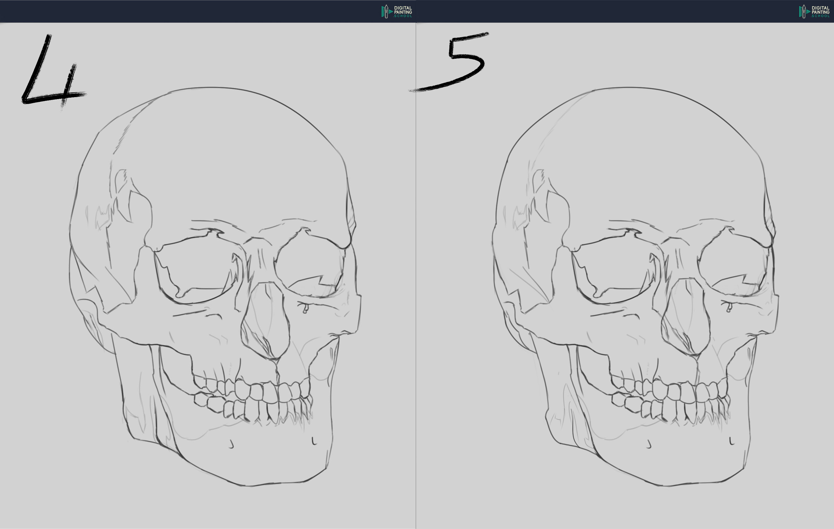This screenshot has width=834, height=529.
Task: Click the pen icon in the right logo
Action: pos(804,12)
